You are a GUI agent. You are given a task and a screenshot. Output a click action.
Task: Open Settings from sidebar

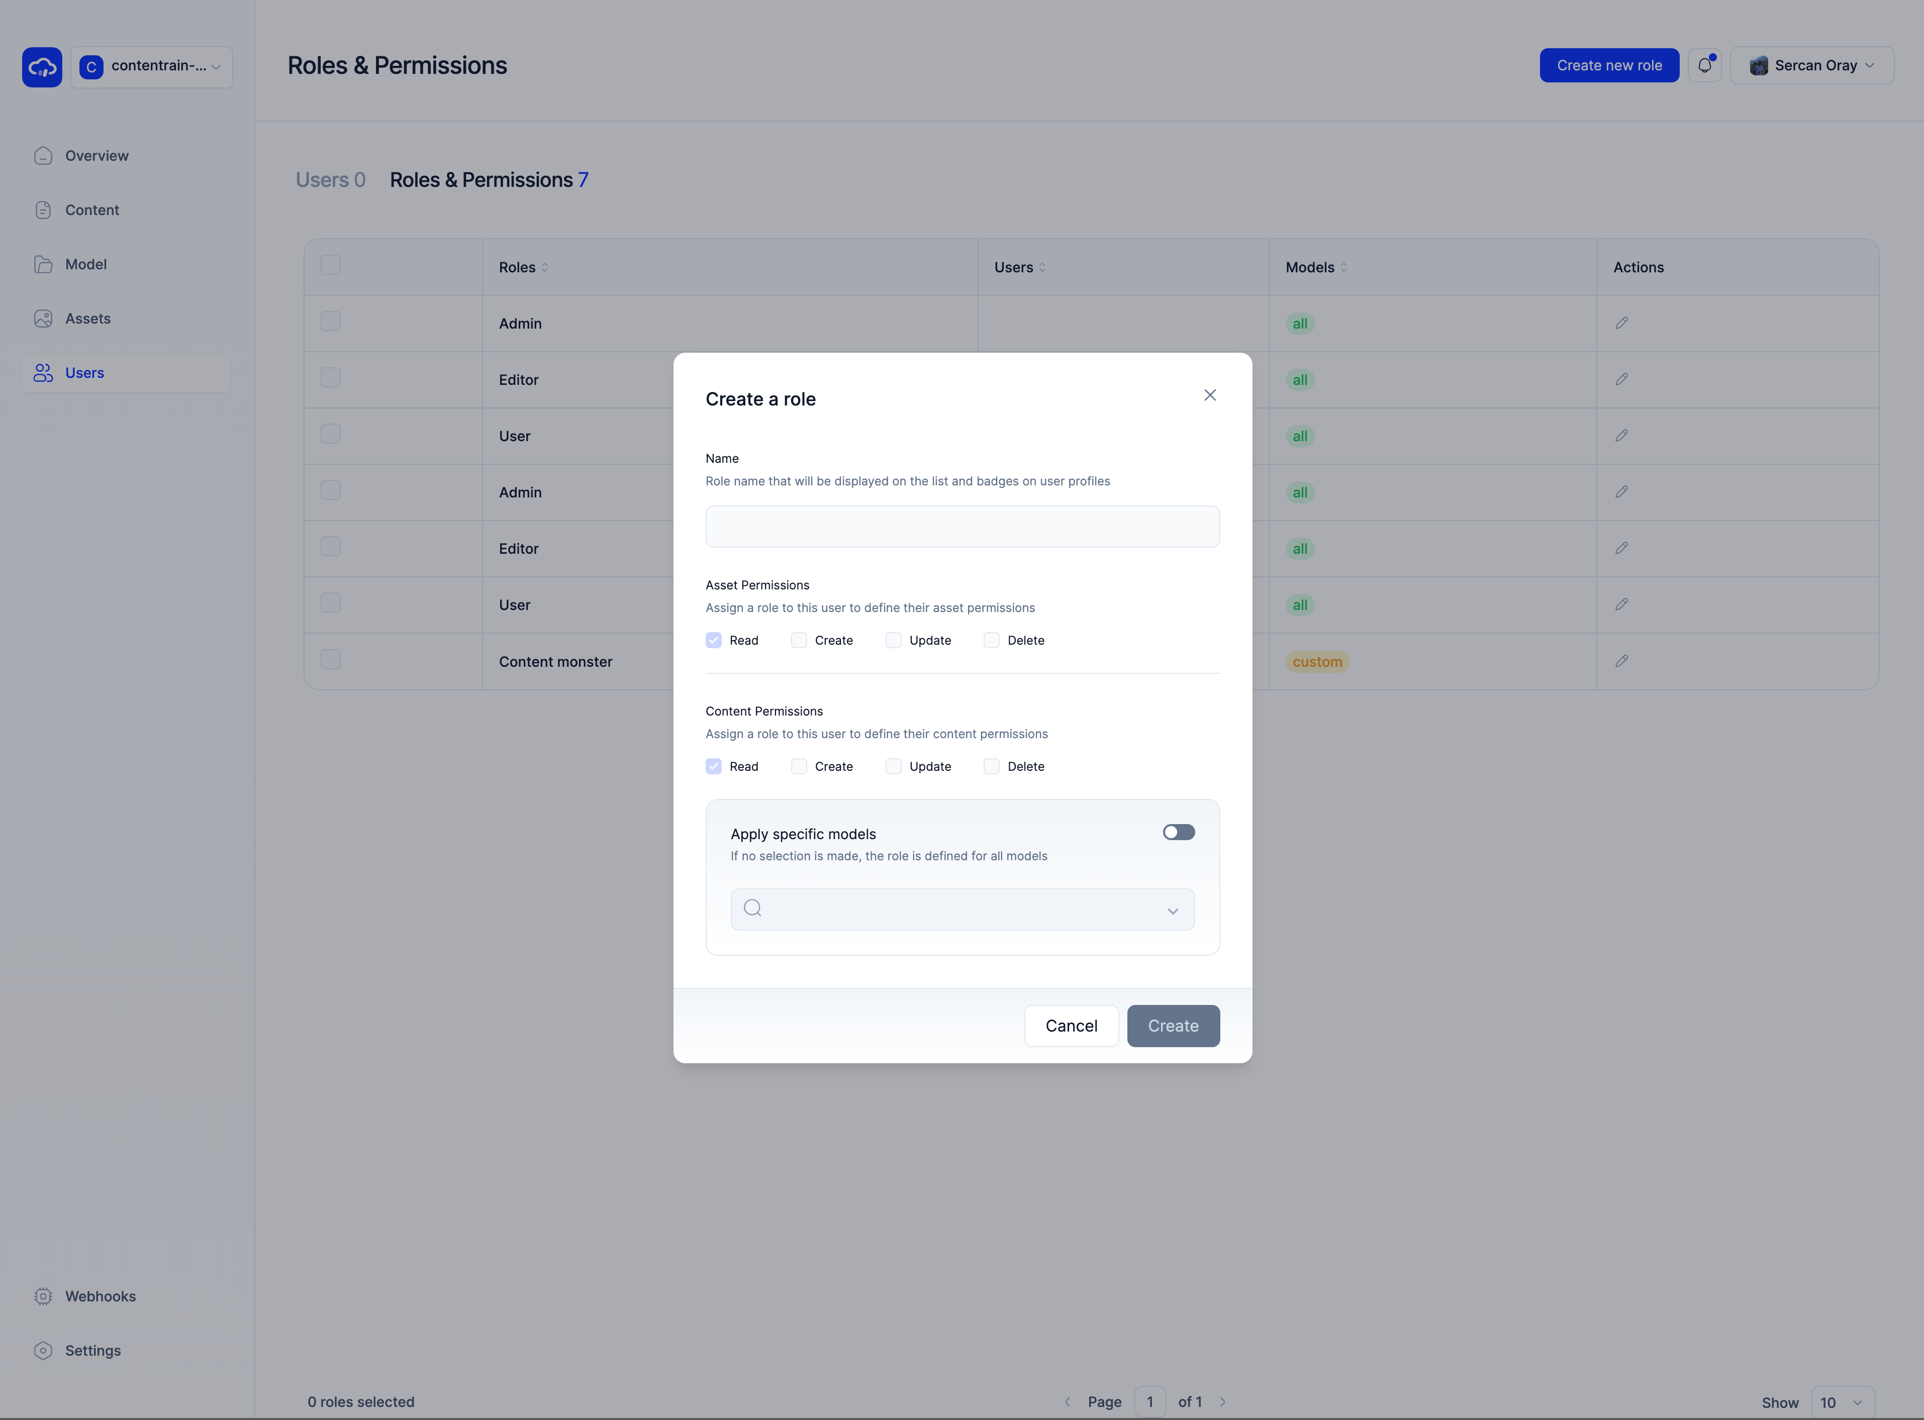tap(93, 1350)
